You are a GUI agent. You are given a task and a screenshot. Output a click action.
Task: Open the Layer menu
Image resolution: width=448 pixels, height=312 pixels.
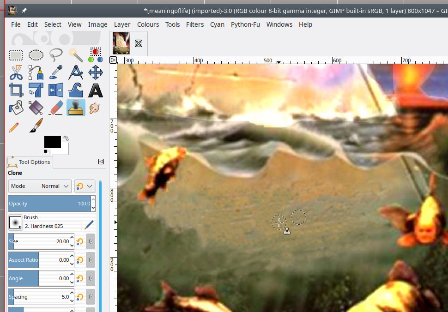122,24
